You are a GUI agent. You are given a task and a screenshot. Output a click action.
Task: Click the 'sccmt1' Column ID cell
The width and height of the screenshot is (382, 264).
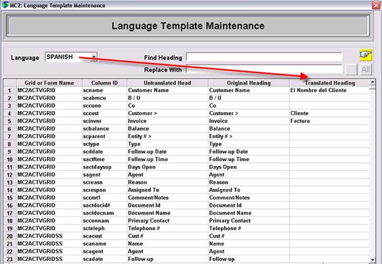pos(105,198)
